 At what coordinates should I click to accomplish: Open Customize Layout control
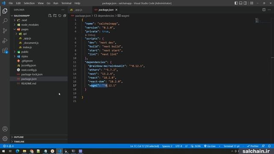coord(252,3)
